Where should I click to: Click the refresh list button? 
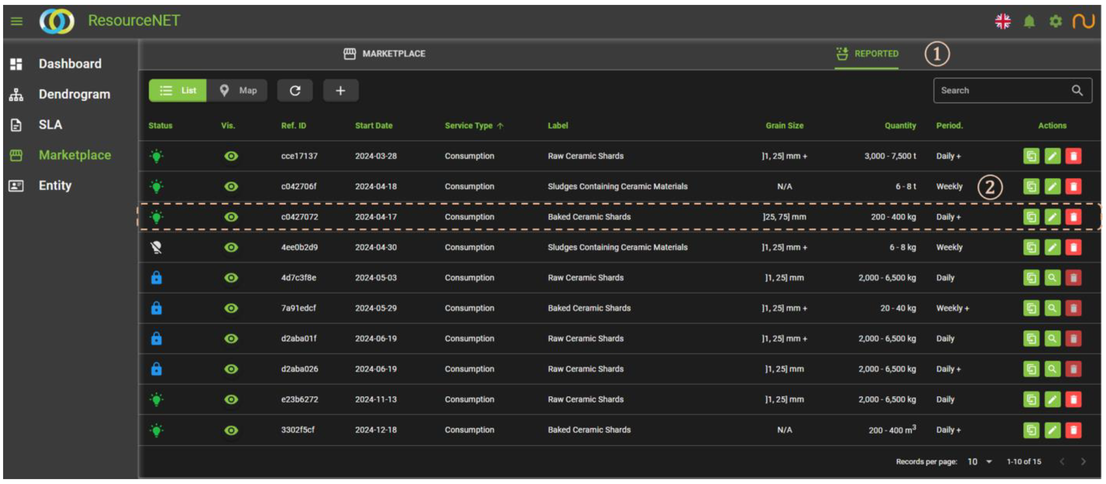(295, 90)
